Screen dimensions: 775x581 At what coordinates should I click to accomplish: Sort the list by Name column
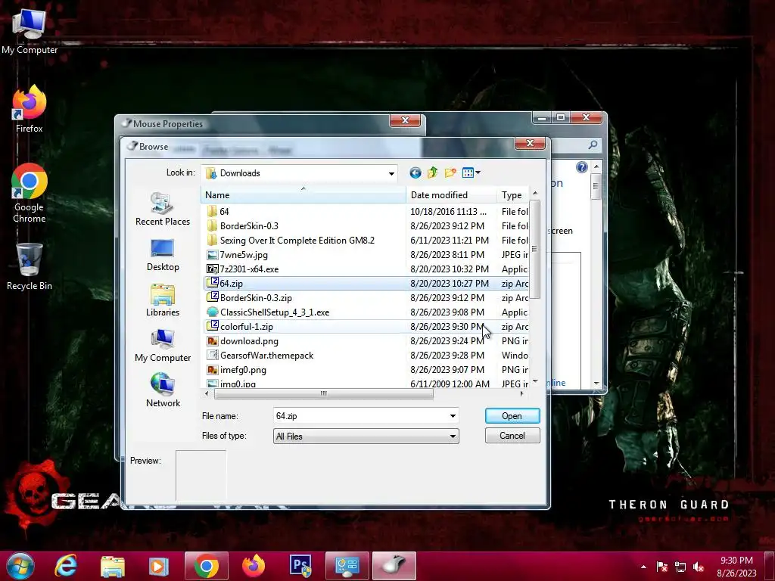[x=303, y=194]
